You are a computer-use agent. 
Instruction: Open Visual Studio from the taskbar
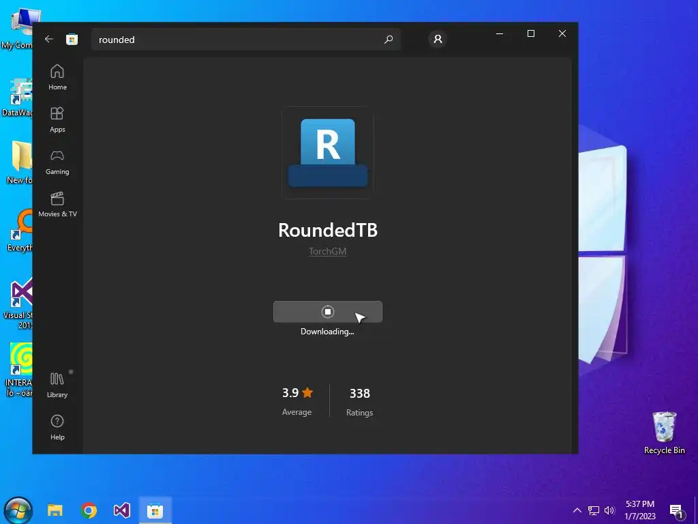tap(121, 510)
